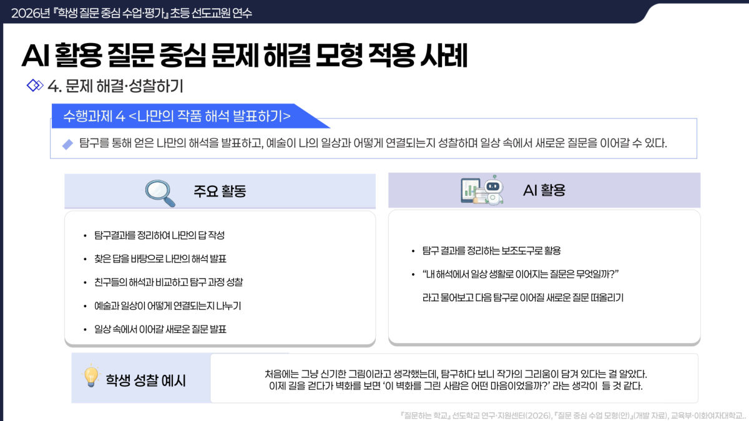Click the magnifying glass icon beside 주요 활동
Image resolution: width=749 pixels, height=421 pixels.
pos(160,193)
